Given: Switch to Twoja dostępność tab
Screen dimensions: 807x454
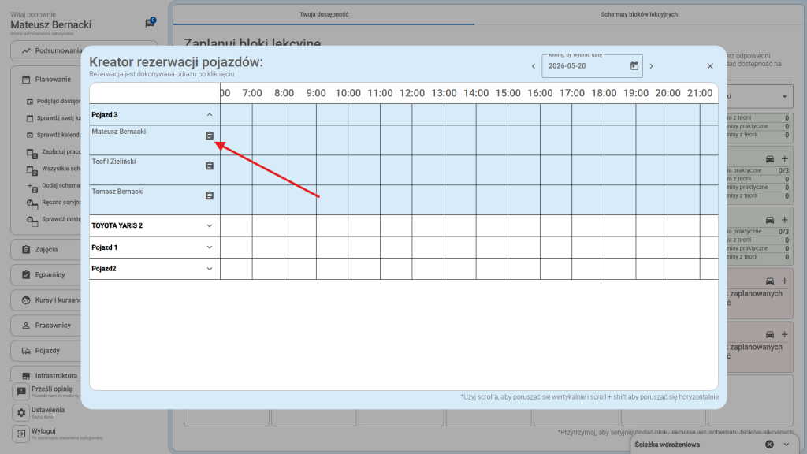Looking at the screenshot, I should click(x=324, y=14).
